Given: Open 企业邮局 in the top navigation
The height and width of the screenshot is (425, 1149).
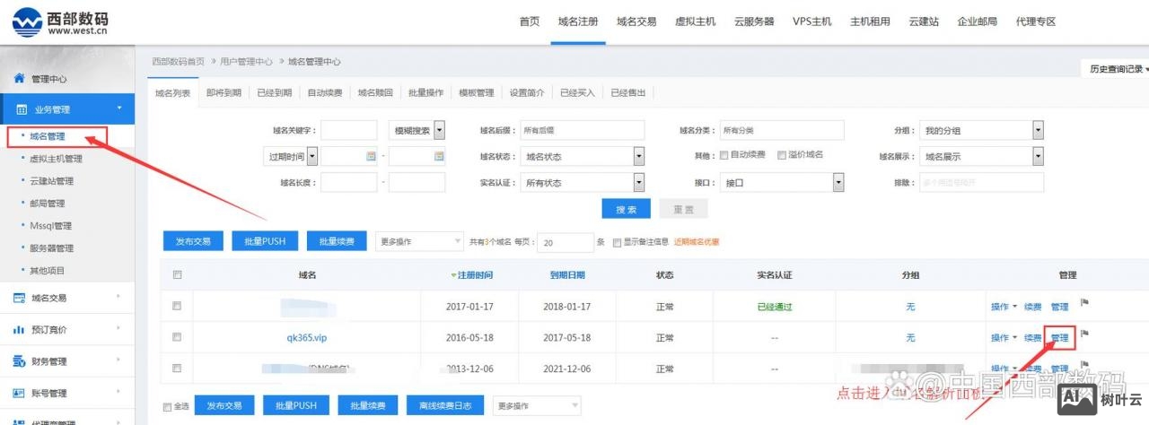Looking at the screenshot, I should click(x=978, y=22).
